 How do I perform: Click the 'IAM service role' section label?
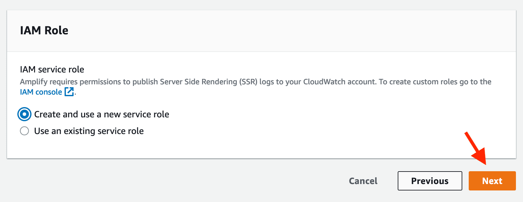pos(52,70)
